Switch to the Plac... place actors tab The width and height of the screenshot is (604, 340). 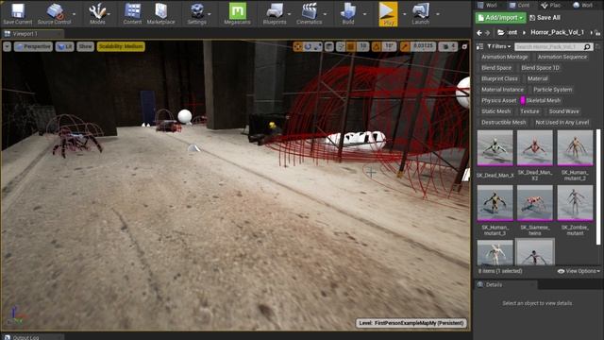coord(551,5)
